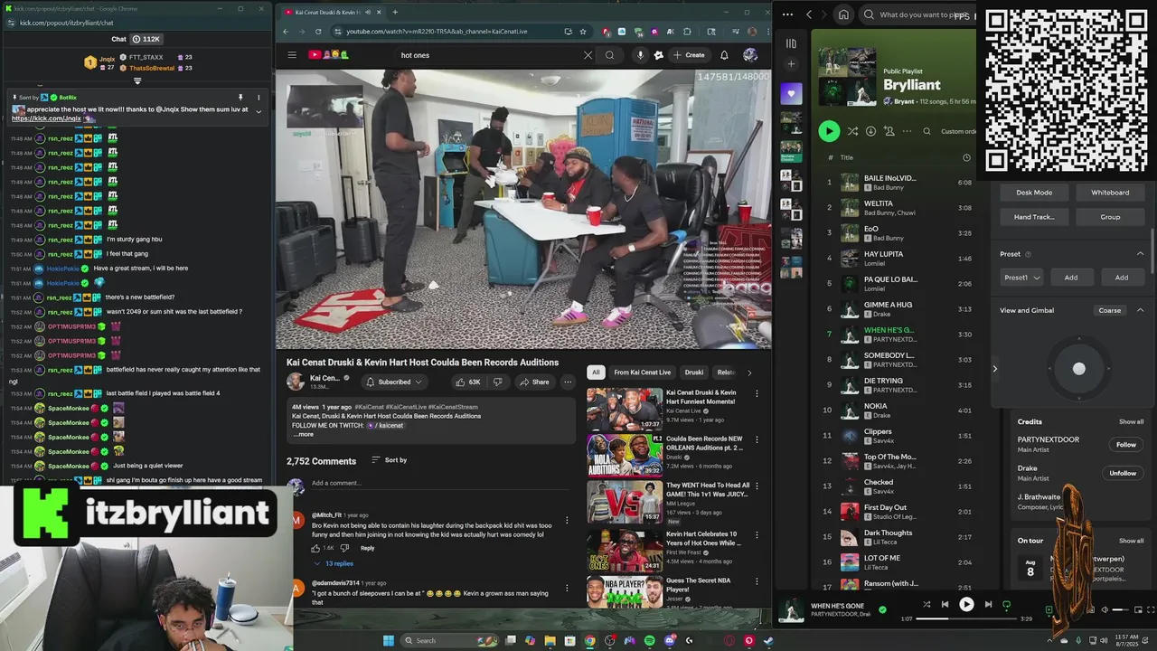This screenshot has height=651, width=1157.
Task: Unfollow Drake in Credits
Action: 1123,473
